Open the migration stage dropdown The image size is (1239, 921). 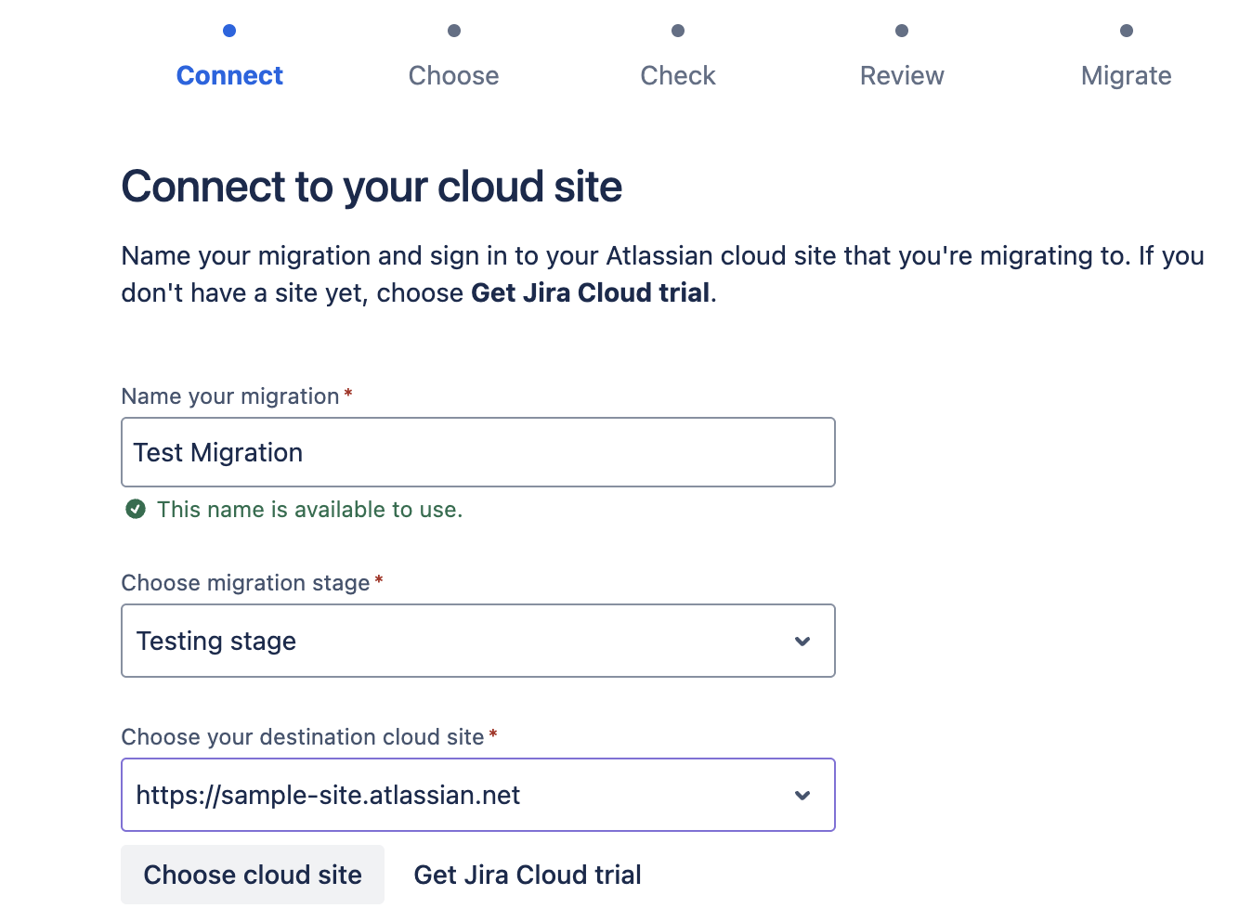point(478,641)
